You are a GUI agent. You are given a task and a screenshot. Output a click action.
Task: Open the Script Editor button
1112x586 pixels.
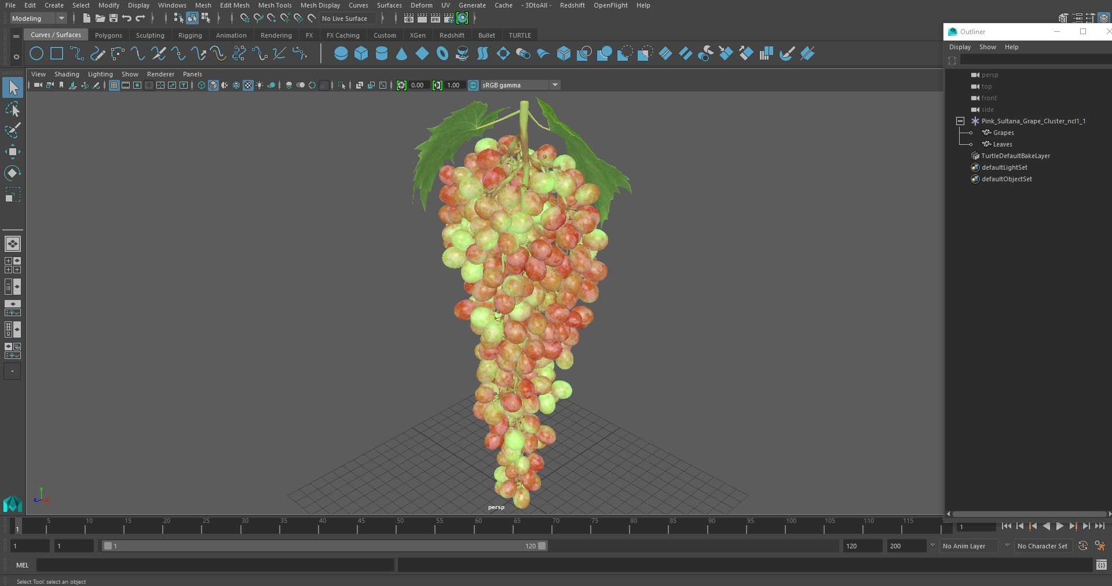pyautogui.click(x=1101, y=565)
